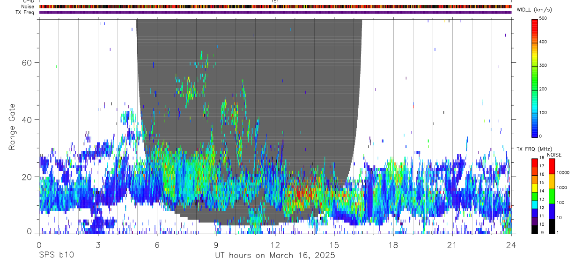The image size is (575, 265).
Task: Click the "200" label on the WID colorbar
Action: (x=543, y=89)
